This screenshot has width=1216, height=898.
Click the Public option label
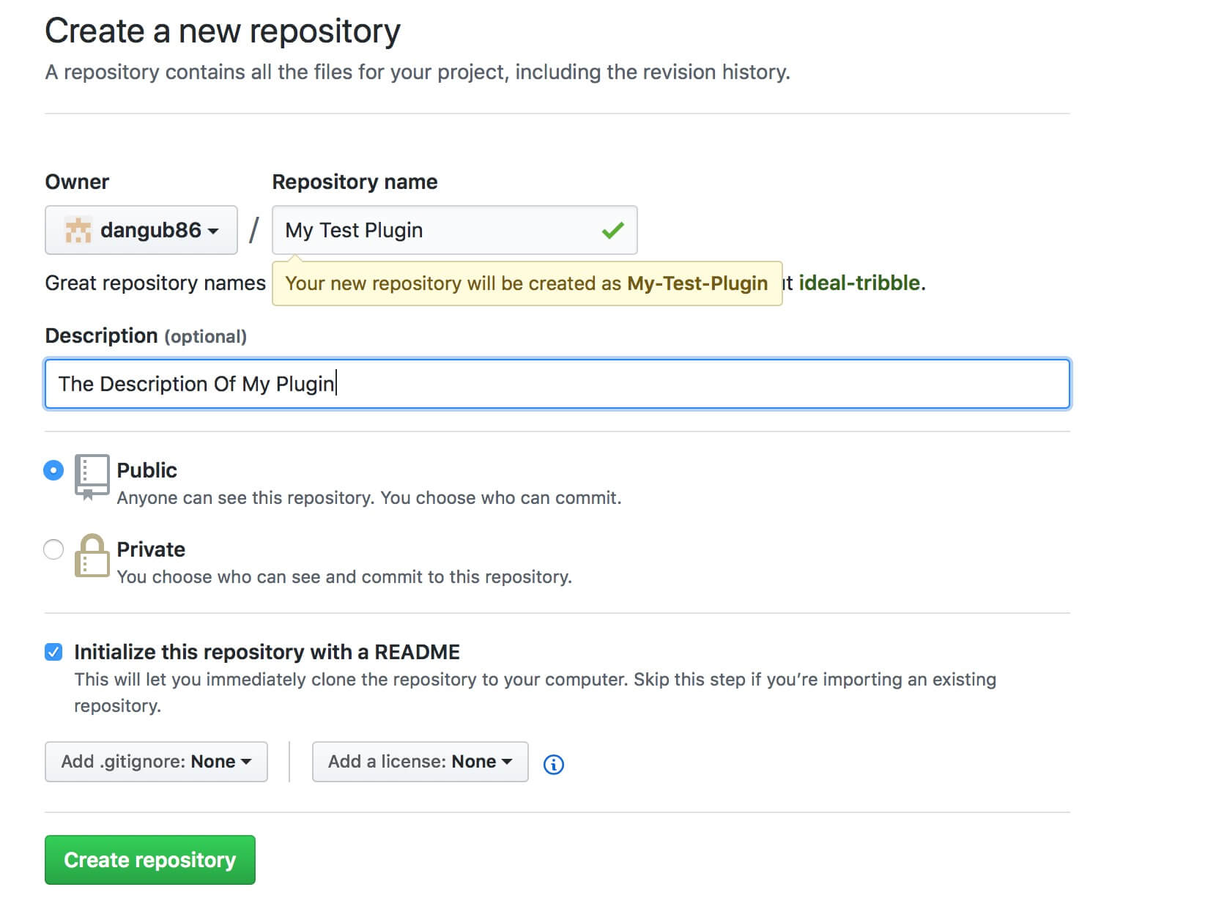tap(147, 470)
